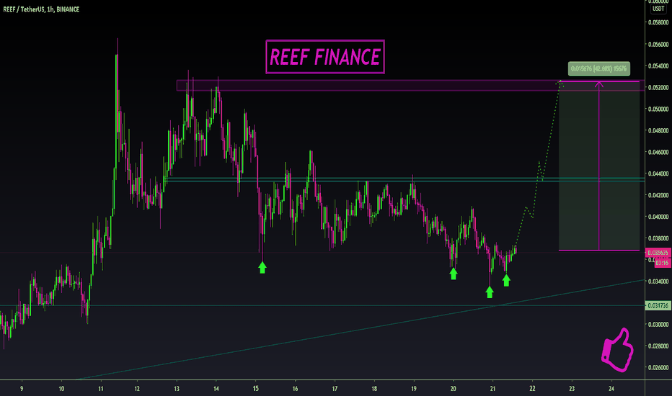Click date 15 on time axis
Viewport: 672px width, 396px height.
tap(255, 389)
